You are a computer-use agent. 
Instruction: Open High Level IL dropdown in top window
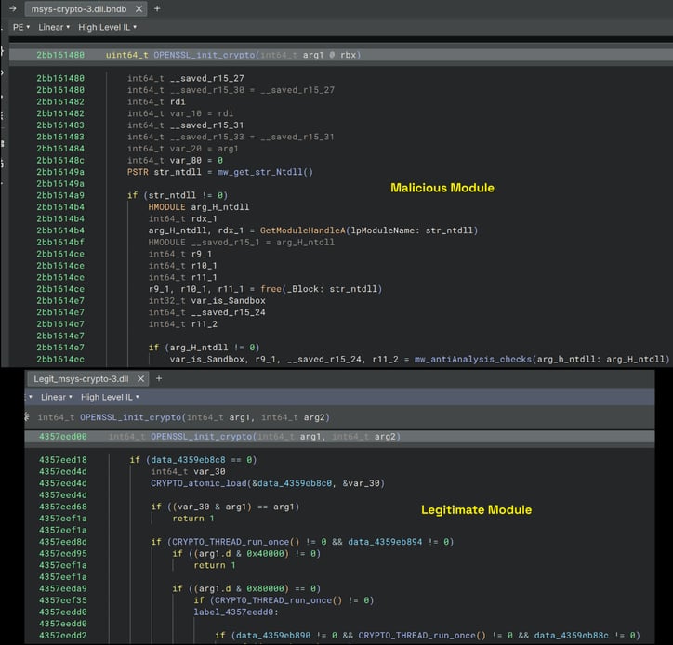(107, 27)
